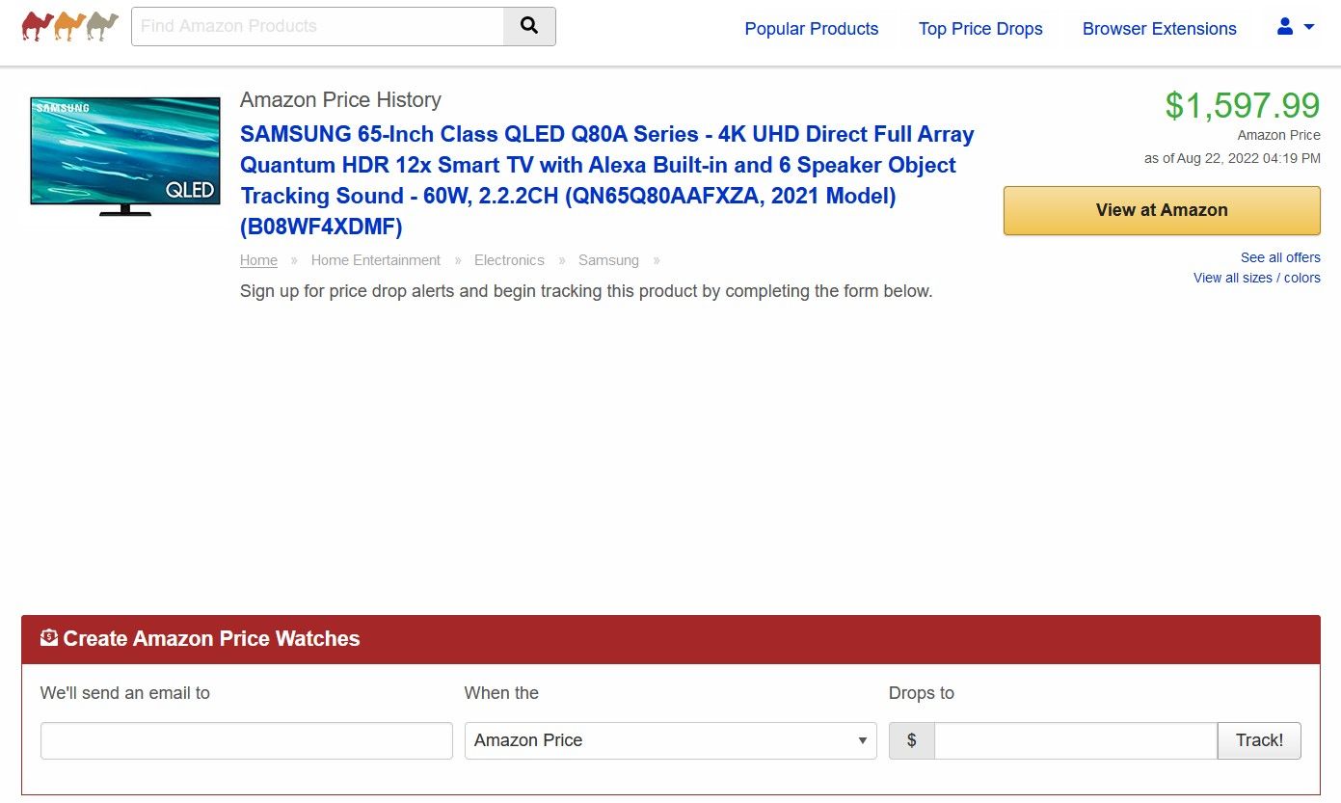
Task: Select the Home Entertainment breadcrumb
Action: coord(375,260)
